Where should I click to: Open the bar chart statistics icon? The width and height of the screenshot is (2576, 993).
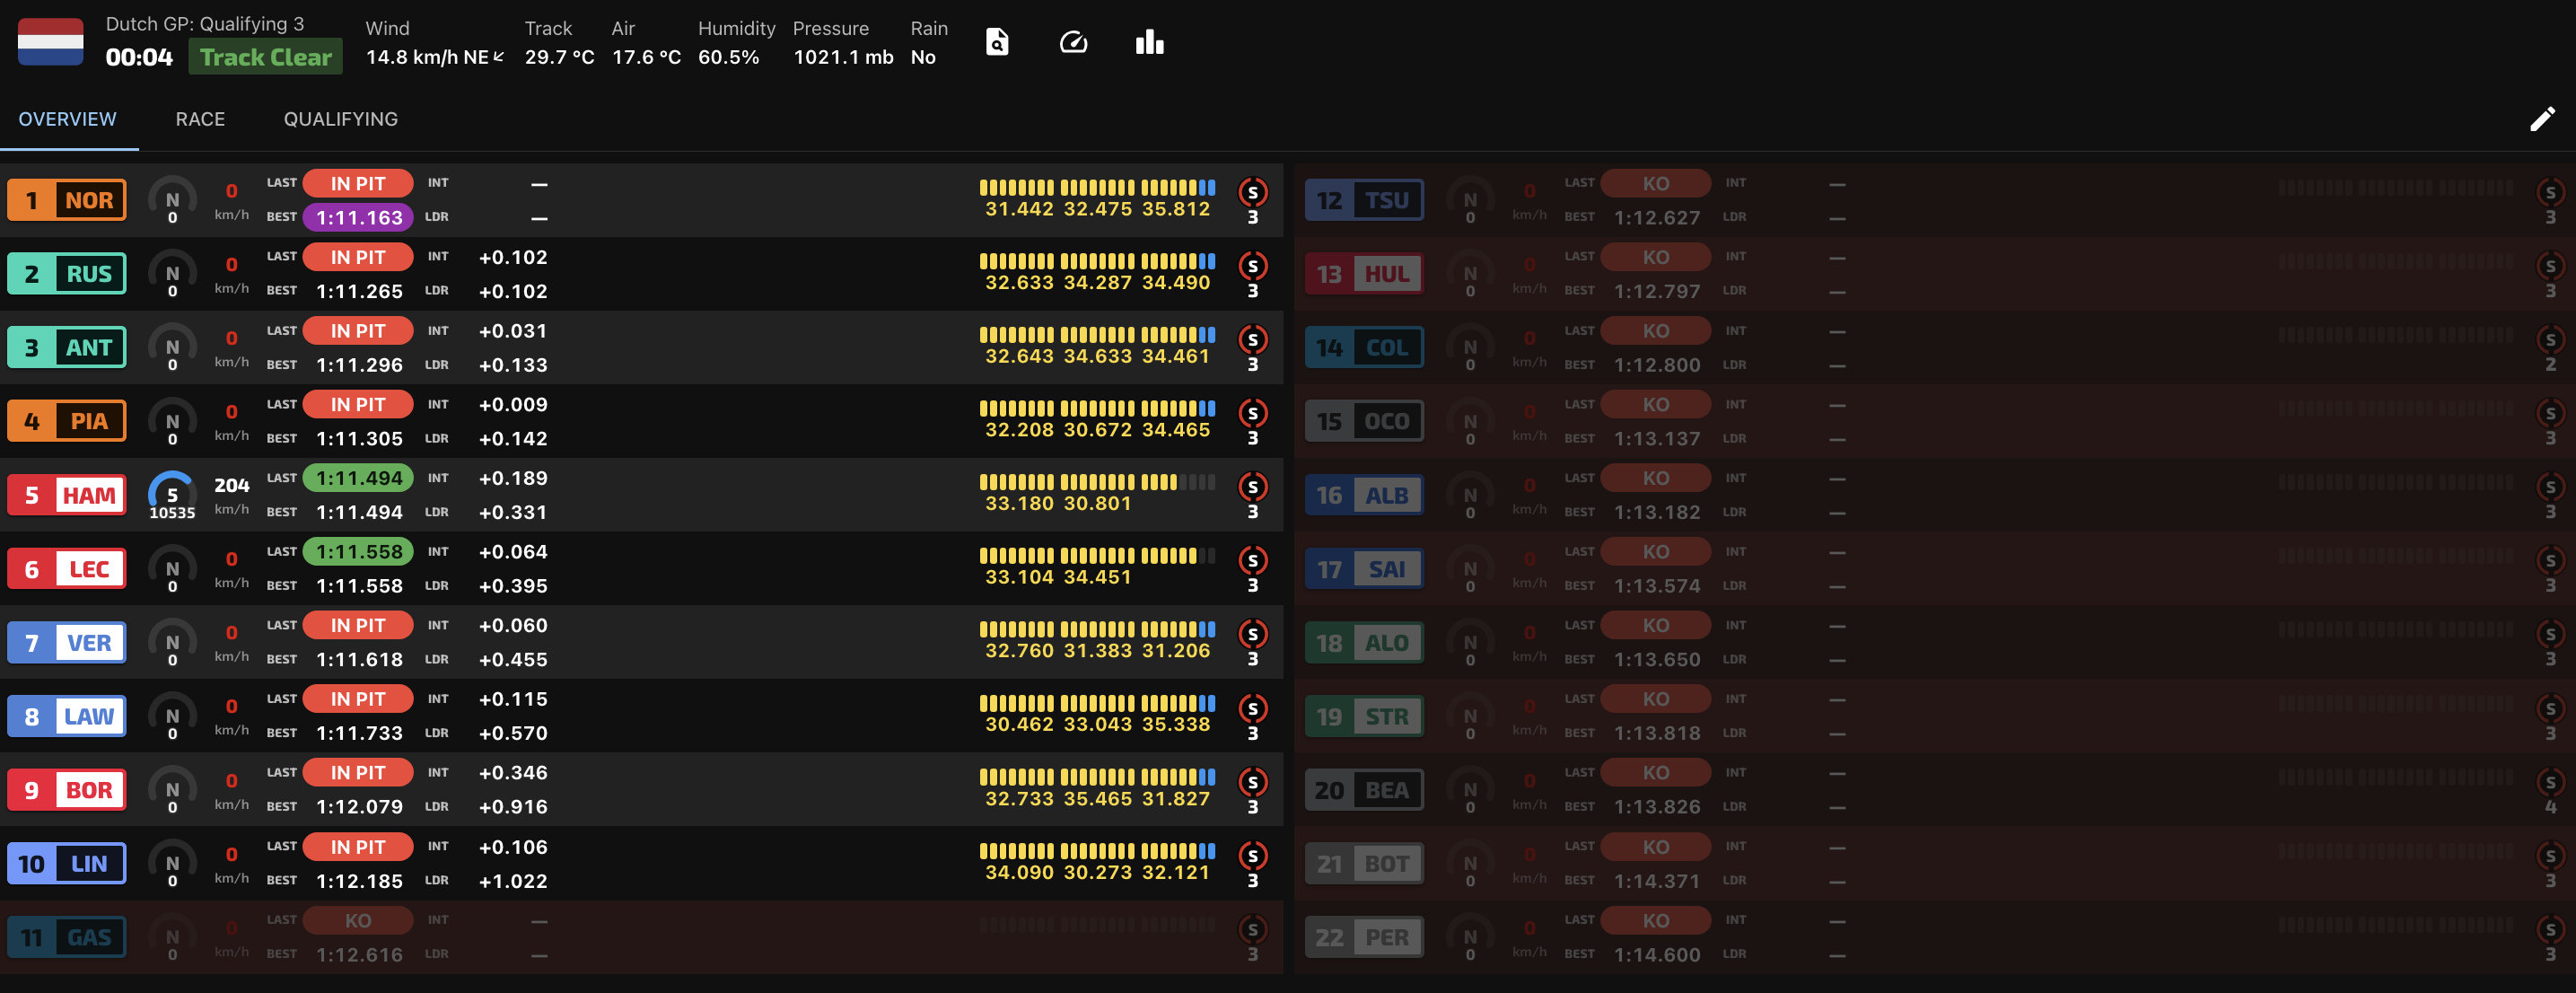point(1150,42)
